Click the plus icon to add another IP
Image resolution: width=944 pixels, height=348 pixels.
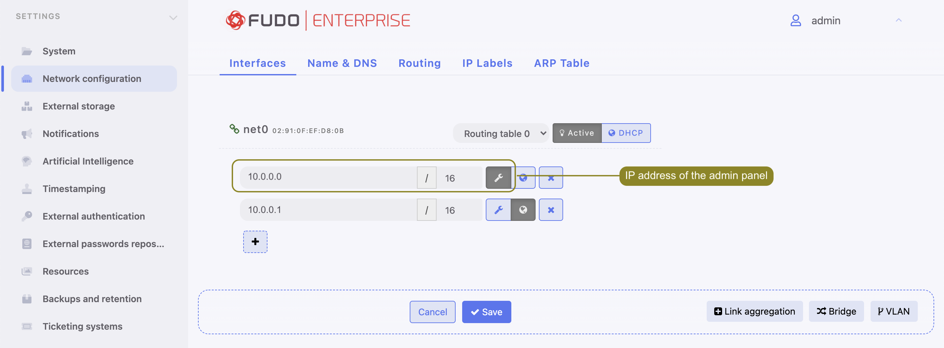pos(255,242)
